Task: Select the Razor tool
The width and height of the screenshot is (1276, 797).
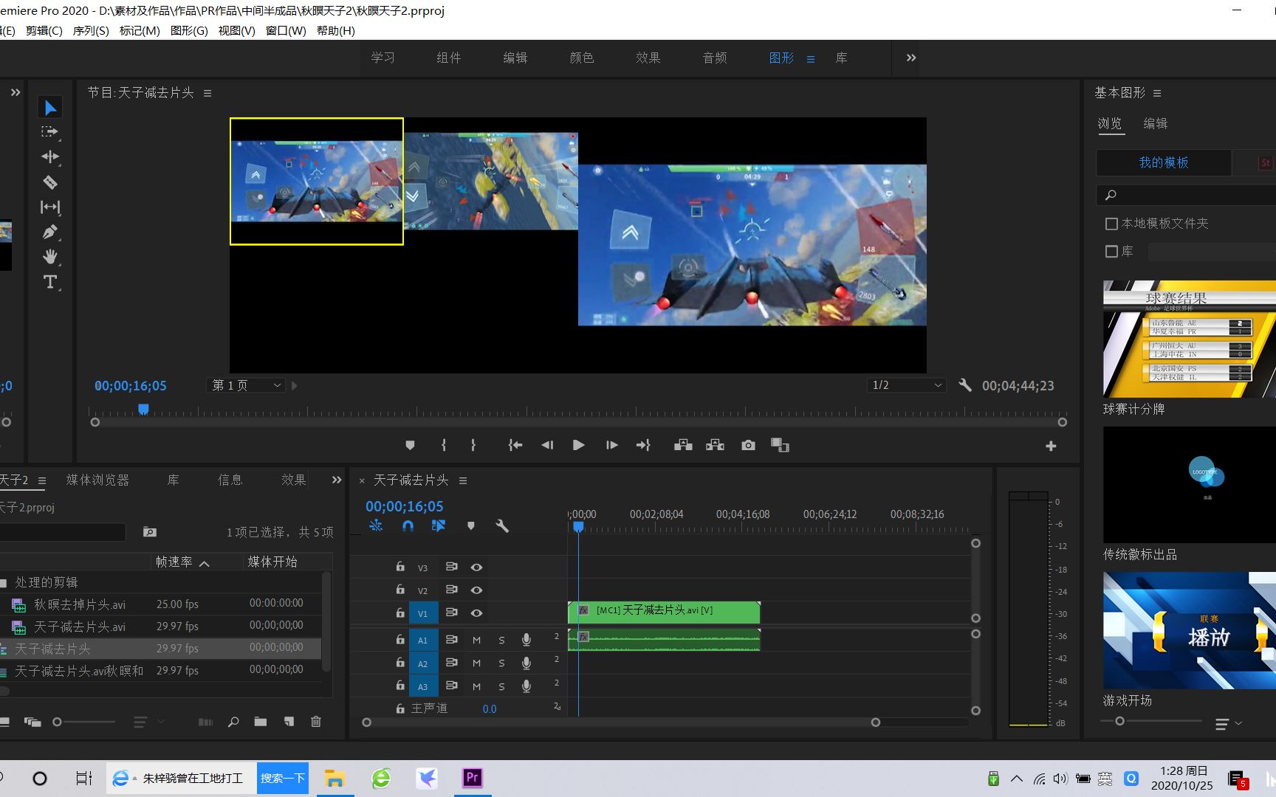Action: click(49, 182)
